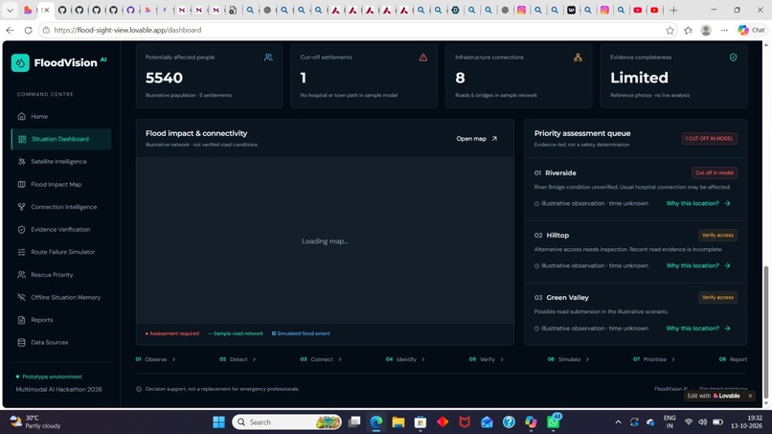Click the Simulated flood extent legend entry
The width and height of the screenshot is (772, 434).
(301, 333)
